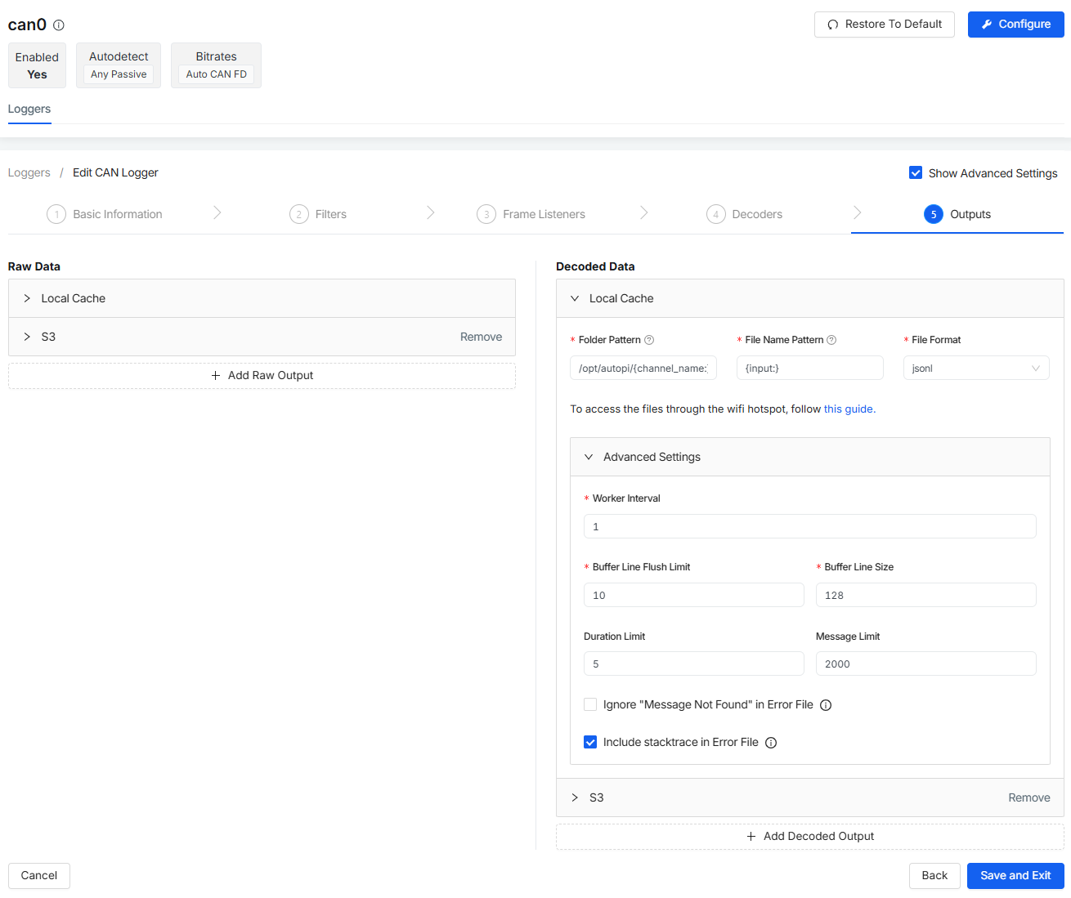Uncheck Include stacktrace in Error File
Viewport: 1071px width, 898px height.
pyautogui.click(x=590, y=742)
